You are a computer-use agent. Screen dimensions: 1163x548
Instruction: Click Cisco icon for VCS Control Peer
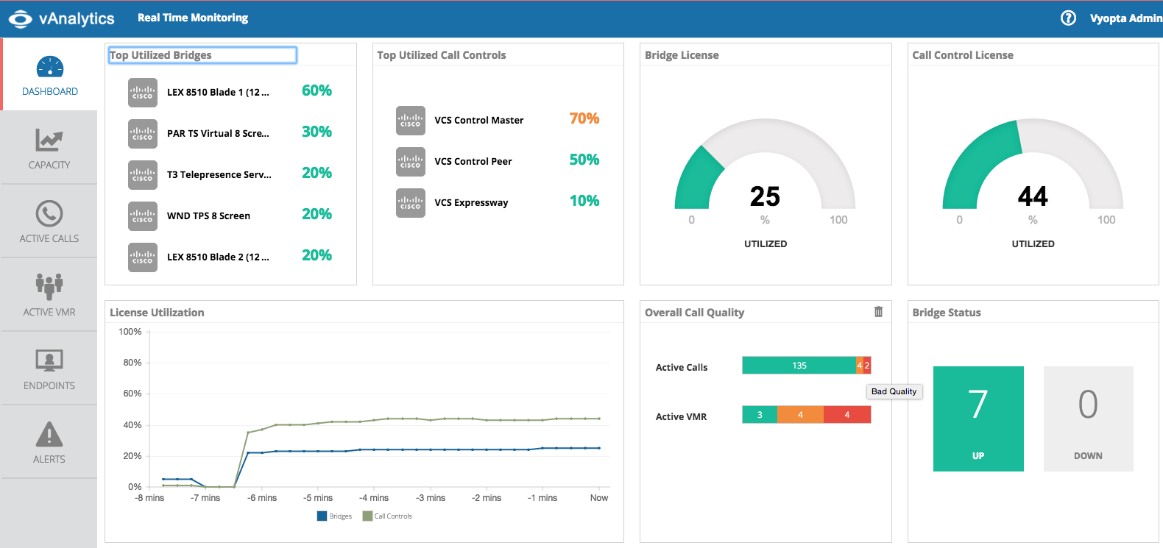[411, 162]
